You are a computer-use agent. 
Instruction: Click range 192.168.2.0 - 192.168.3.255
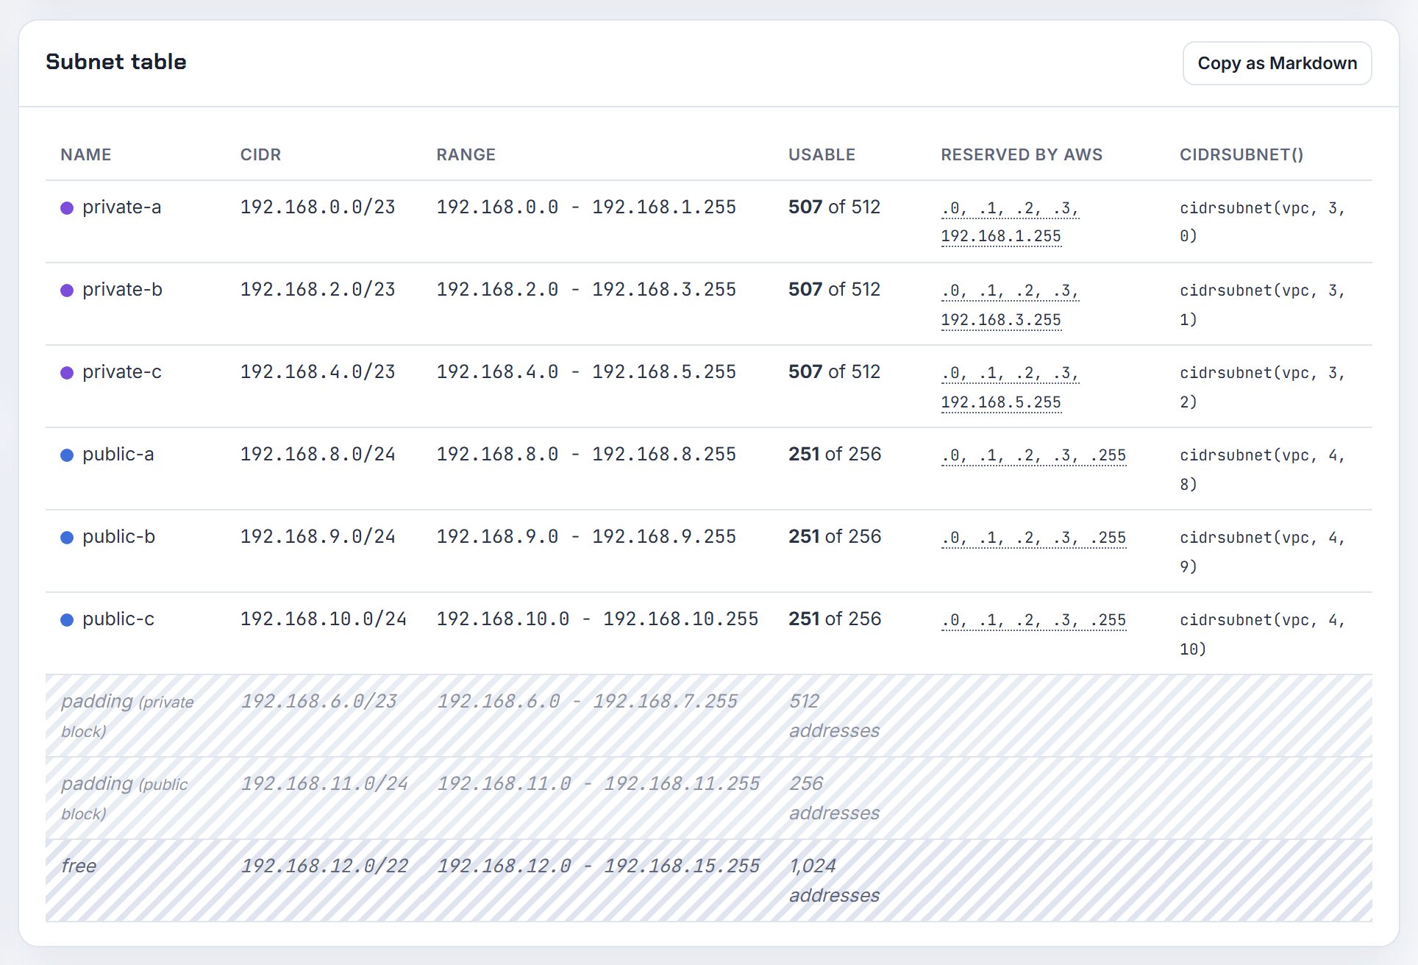coord(586,290)
